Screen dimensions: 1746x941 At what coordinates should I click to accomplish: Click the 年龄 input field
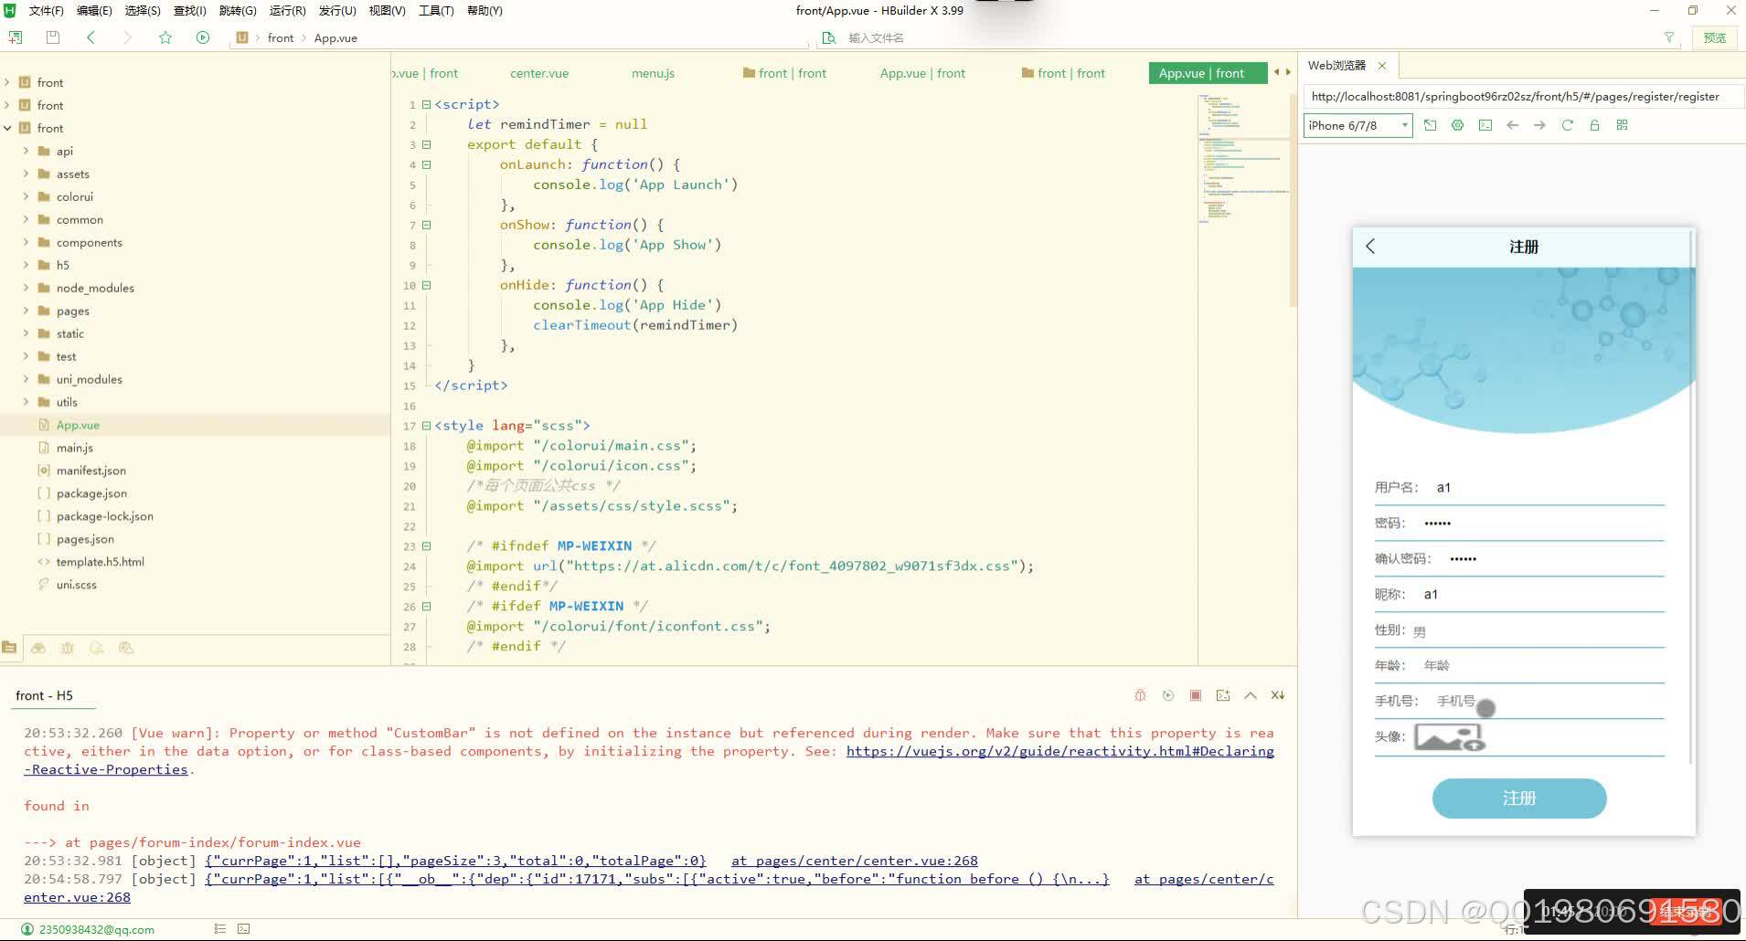(x=1543, y=666)
